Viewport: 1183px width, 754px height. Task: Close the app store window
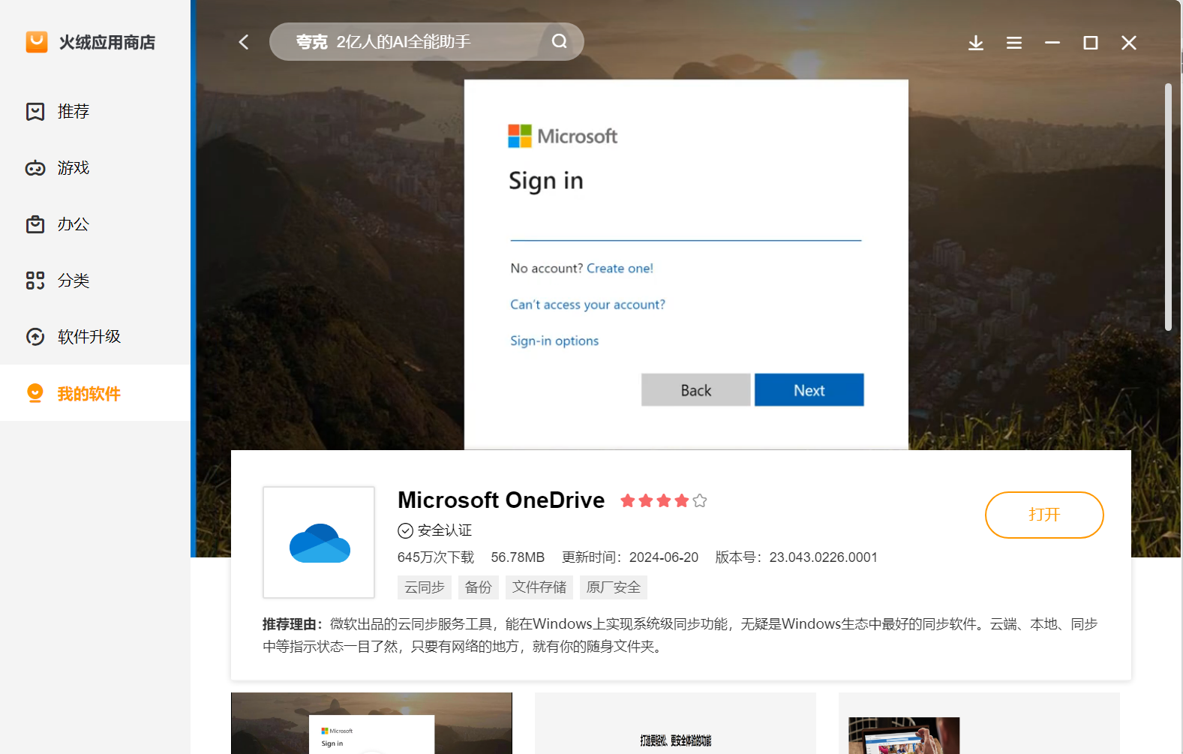coord(1129,43)
